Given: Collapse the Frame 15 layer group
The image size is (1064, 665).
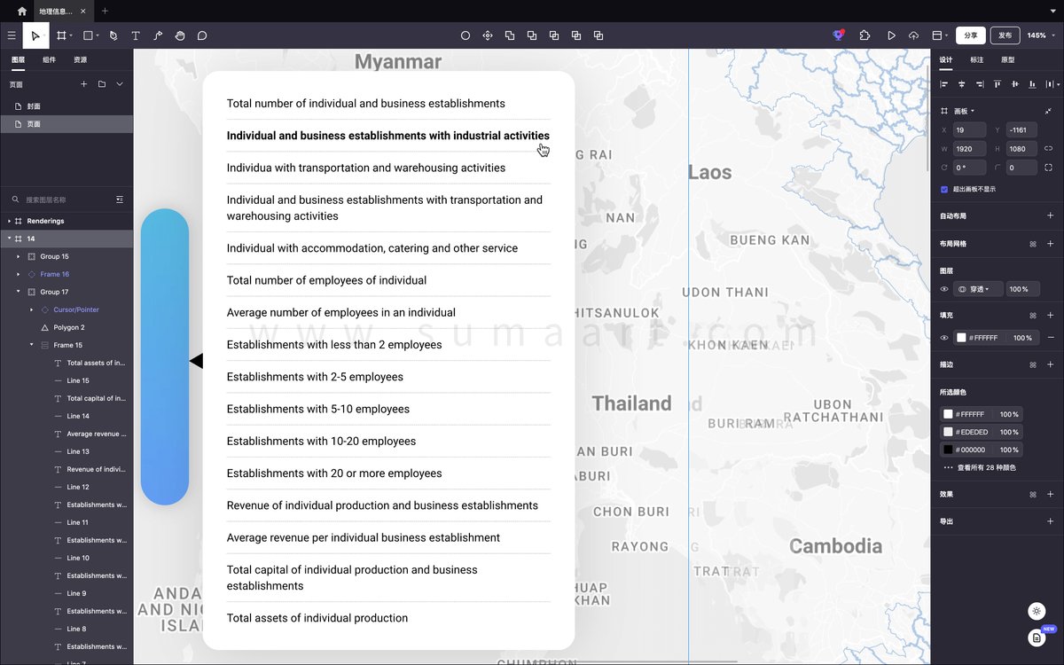Looking at the screenshot, I should click(x=32, y=345).
